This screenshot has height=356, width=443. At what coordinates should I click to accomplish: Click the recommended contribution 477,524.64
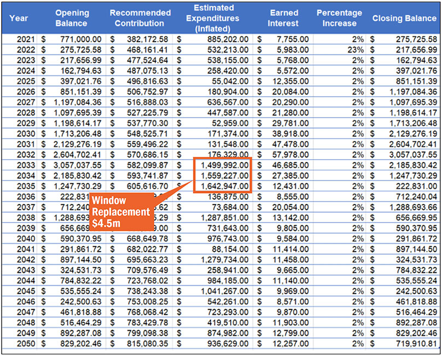coord(148,60)
